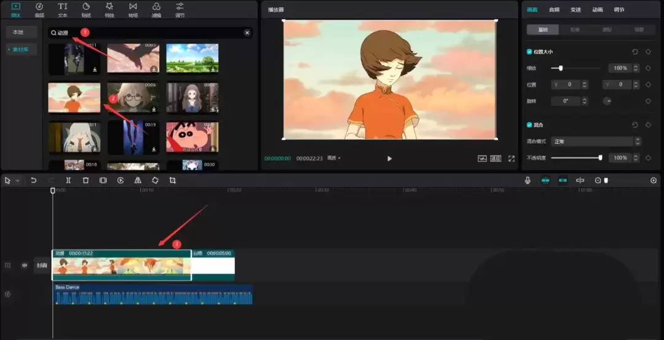Viewport: 664px width, 340px height.
Task: Open the Transitions (转场) panel
Action: [133, 10]
